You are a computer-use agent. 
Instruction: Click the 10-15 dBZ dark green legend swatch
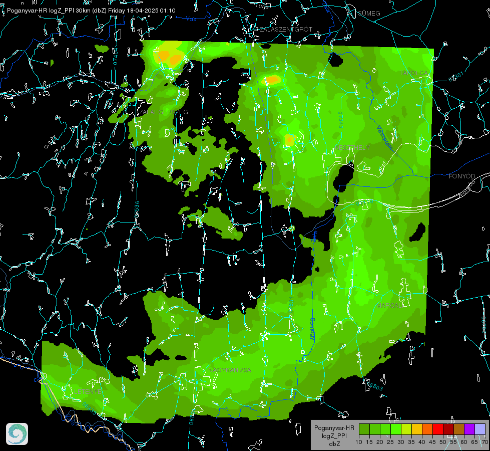[364, 429]
